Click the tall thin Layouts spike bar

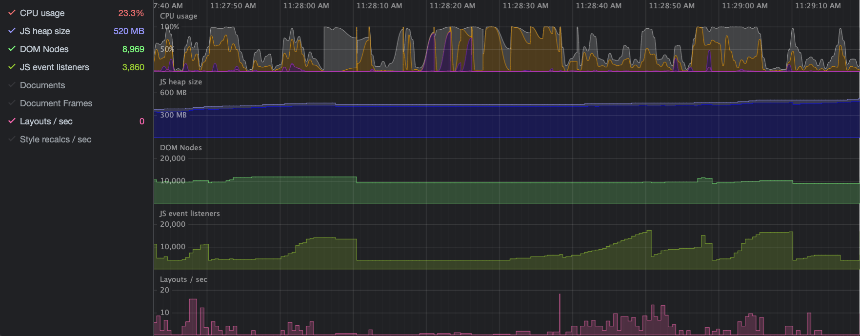560,314
